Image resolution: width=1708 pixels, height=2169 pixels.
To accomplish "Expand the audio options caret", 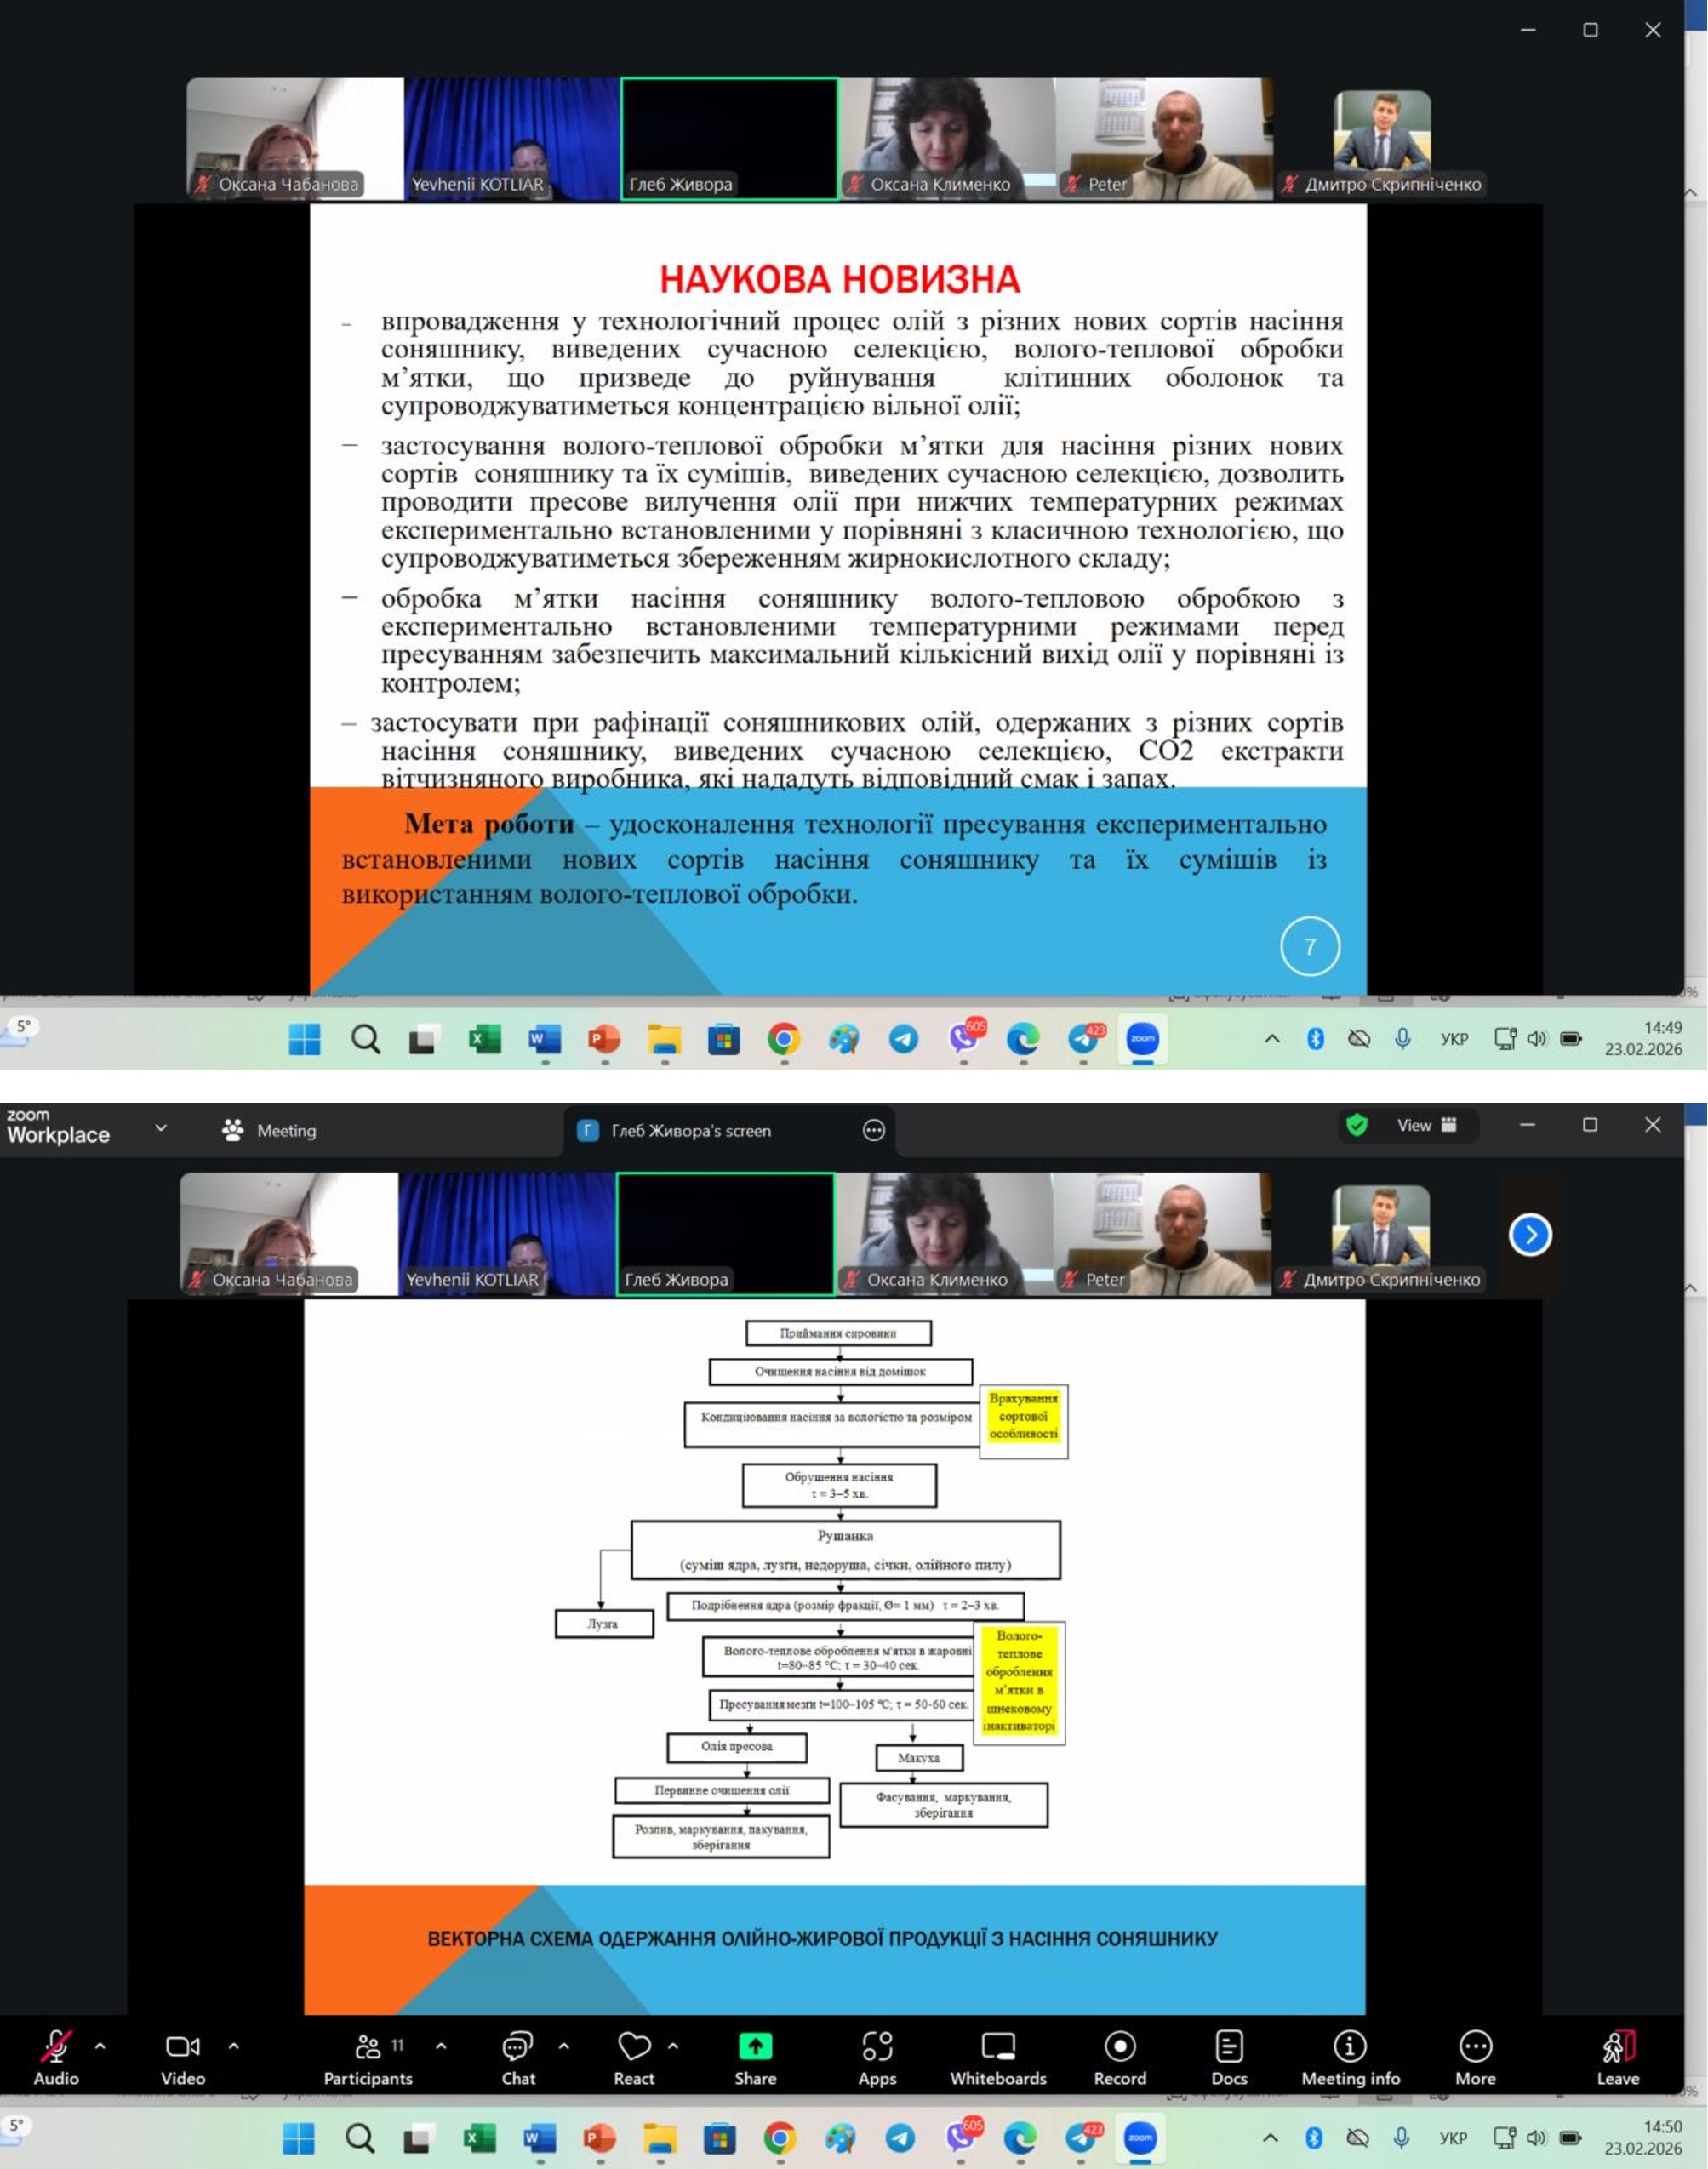I will [x=100, y=2046].
